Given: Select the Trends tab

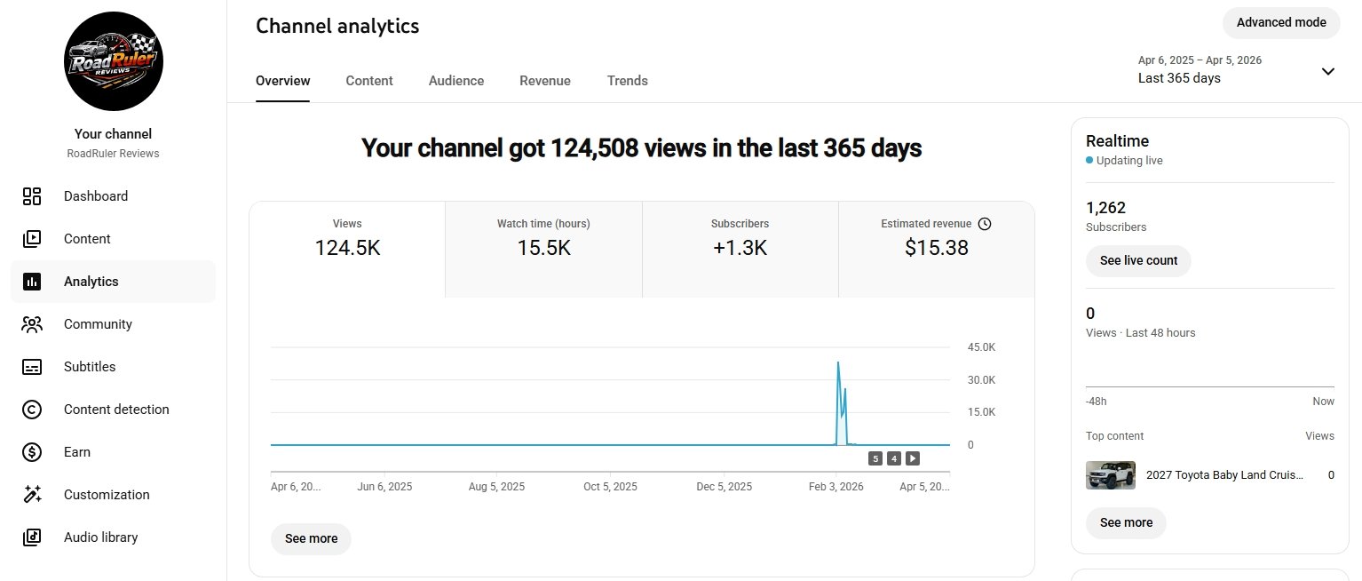Looking at the screenshot, I should (x=627, y=81).
